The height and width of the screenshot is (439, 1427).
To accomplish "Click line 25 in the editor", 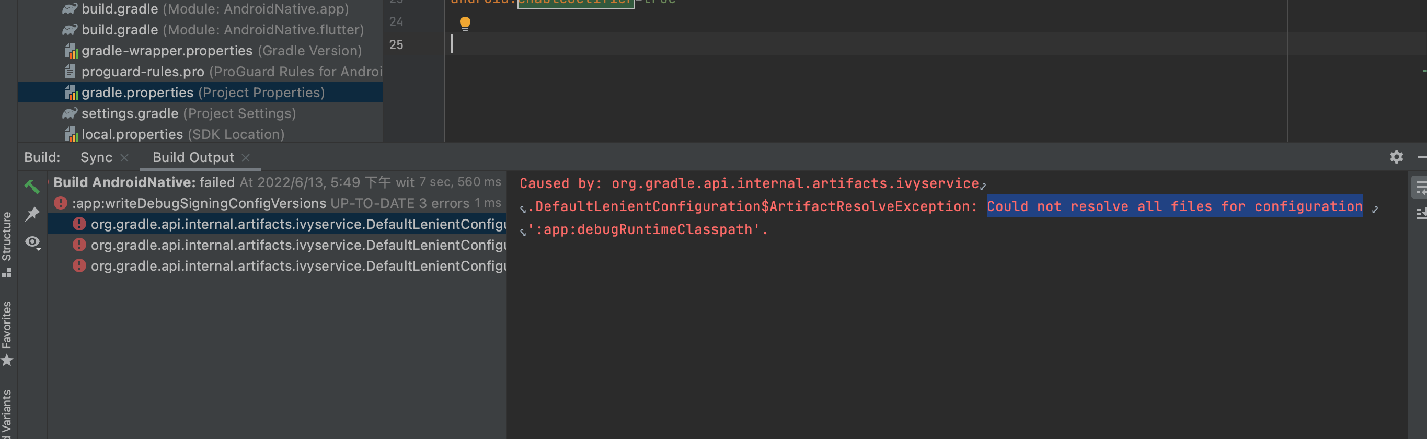I will [665, 44].
